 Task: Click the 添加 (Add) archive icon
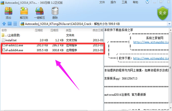8,11
